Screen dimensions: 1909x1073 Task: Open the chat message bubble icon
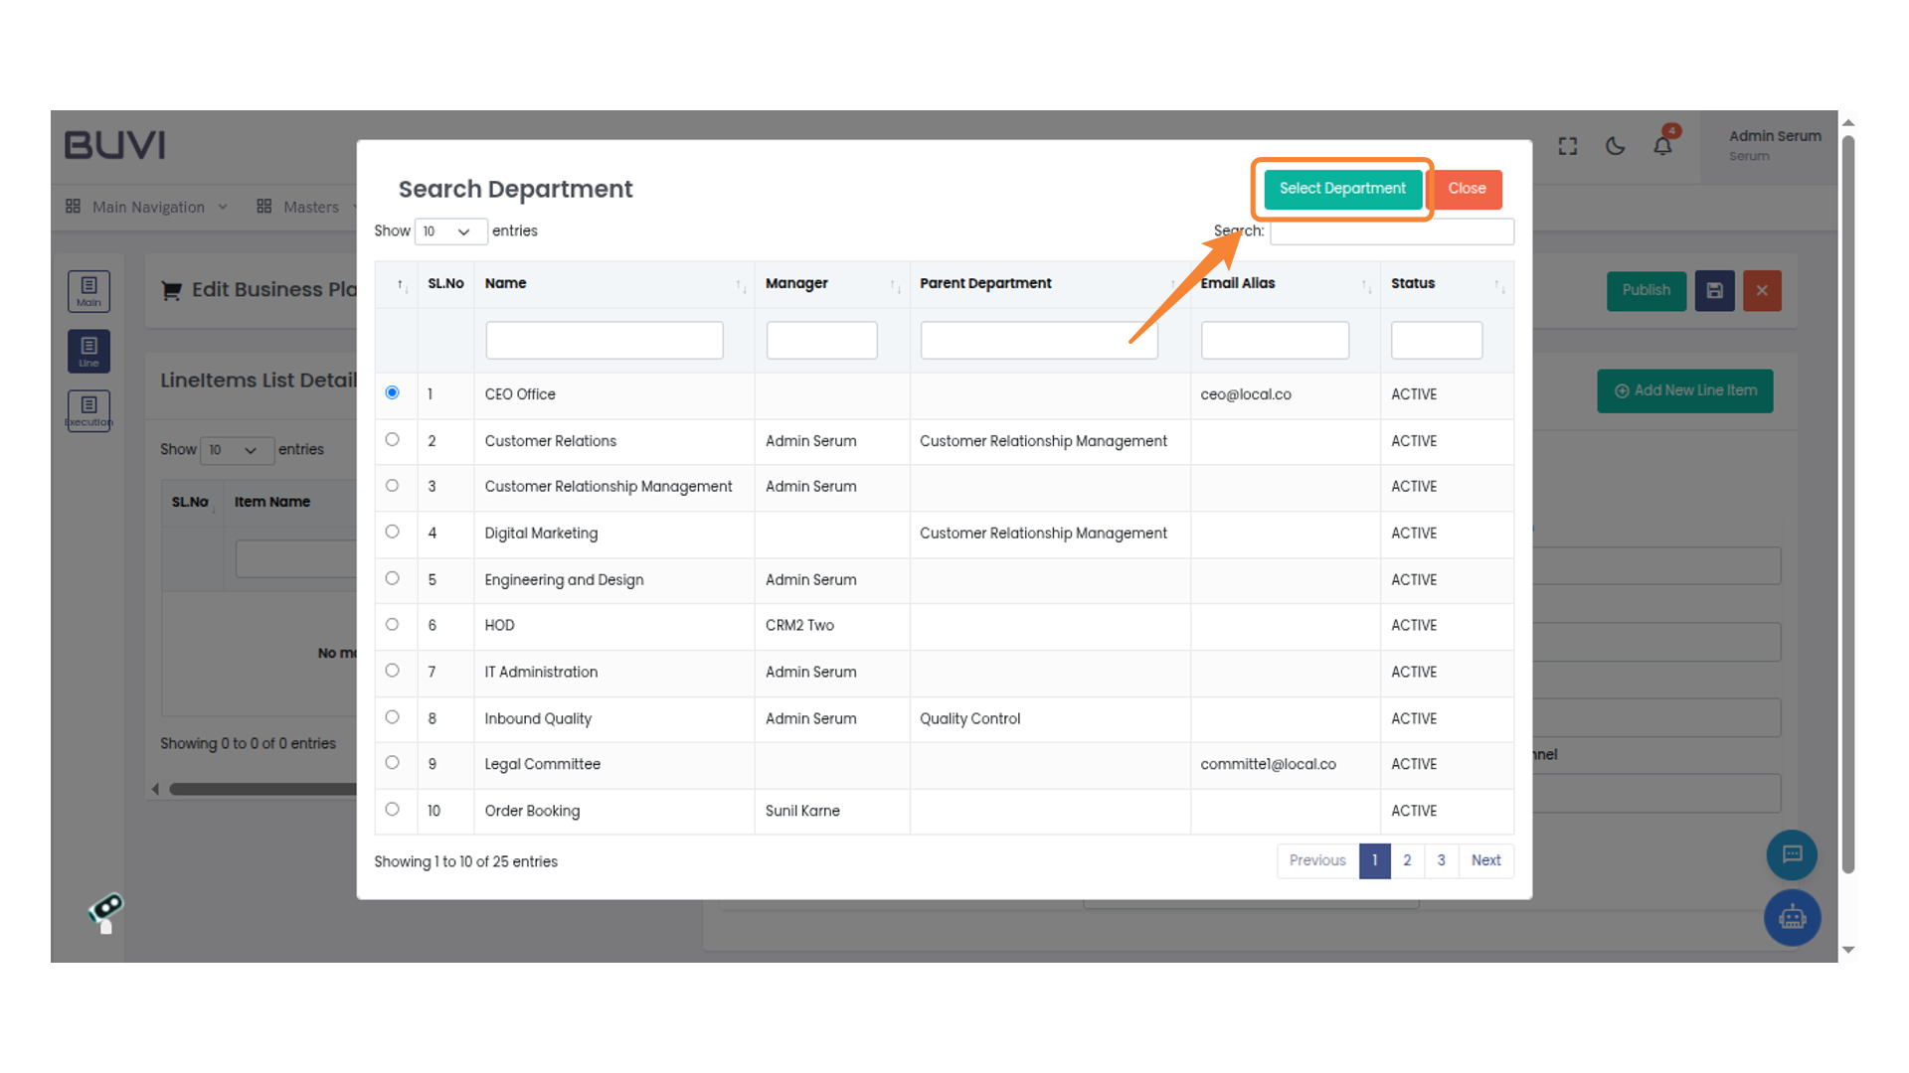[x=1792, y=854]
